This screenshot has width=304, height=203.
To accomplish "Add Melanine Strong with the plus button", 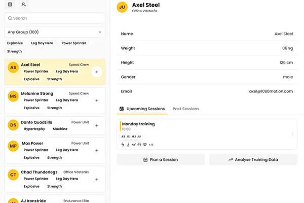I will pyautogui.click(x=97, y=100).
